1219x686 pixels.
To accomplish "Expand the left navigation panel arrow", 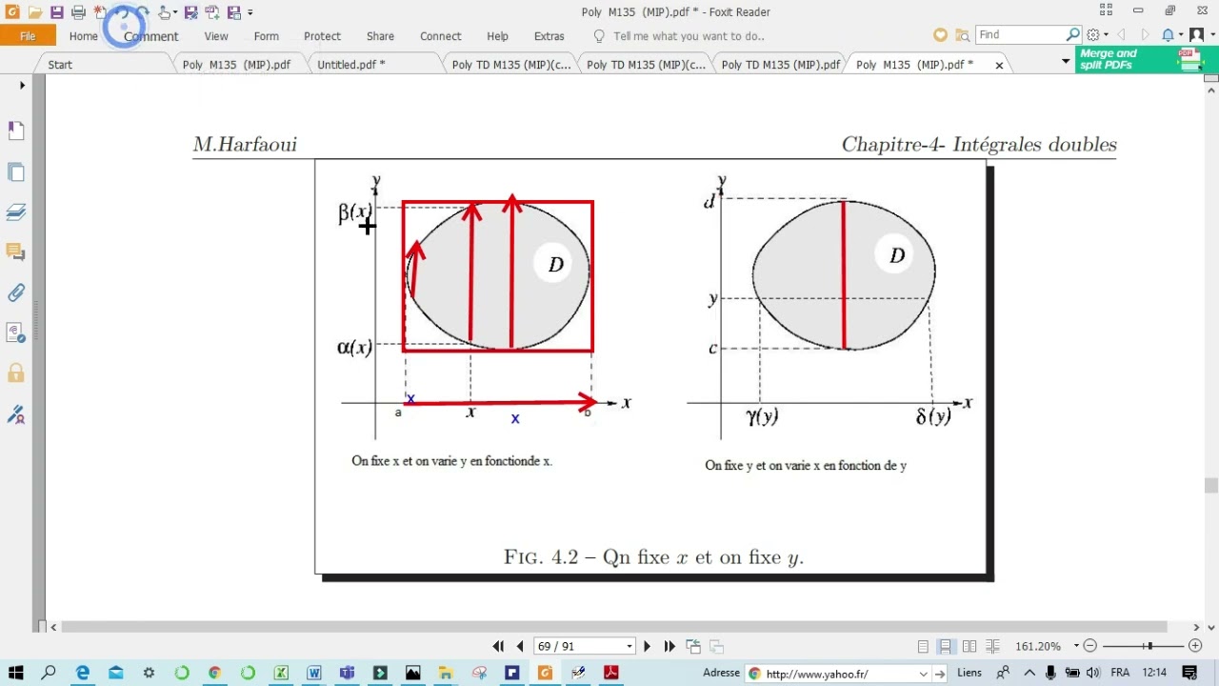I will click(23, 86).
